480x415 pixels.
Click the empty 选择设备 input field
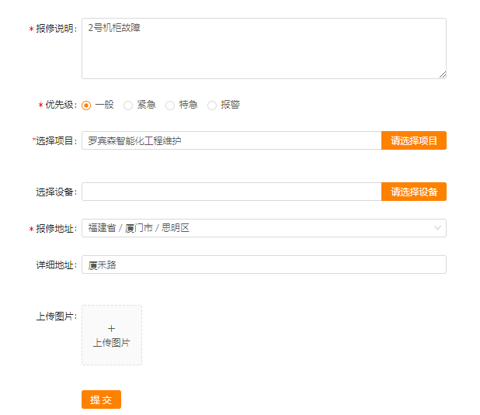[231, 192]
